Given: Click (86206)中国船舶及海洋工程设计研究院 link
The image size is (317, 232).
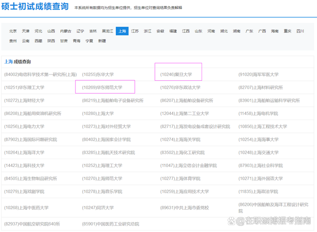Looking at the screenshot, I should click(x=273, y=208).
